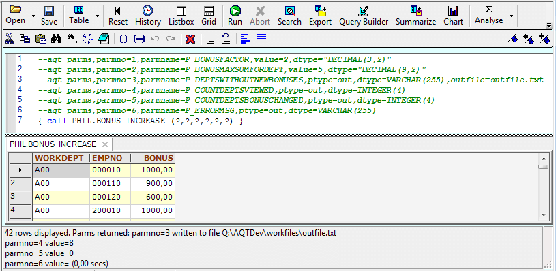
Task: Place cursor in call PHIL.BONUS_INCREASE line
Action: tap(141, 121)
